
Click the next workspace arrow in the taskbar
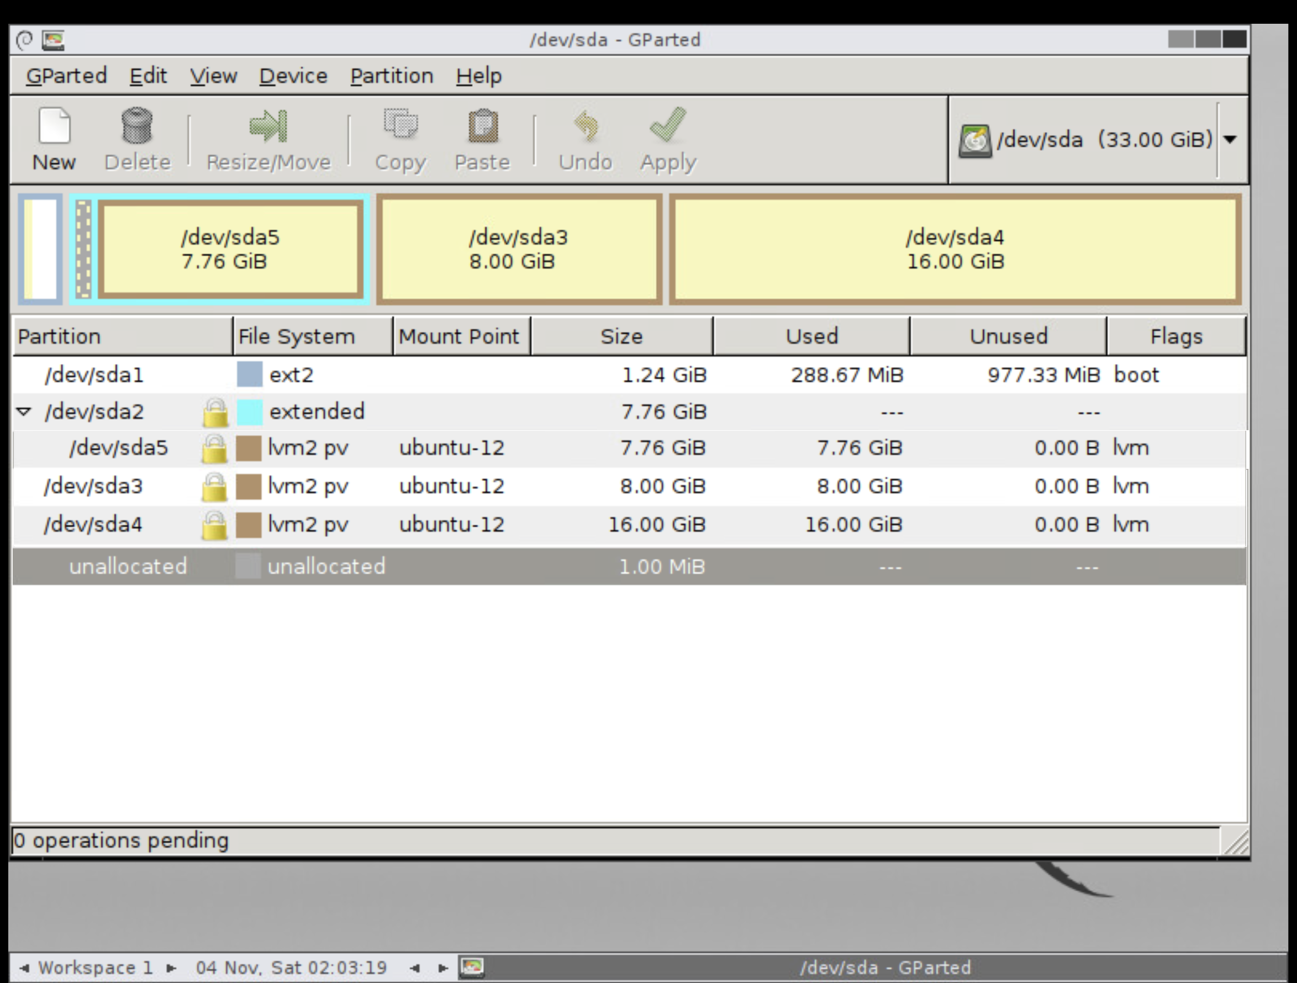(173, 968)
